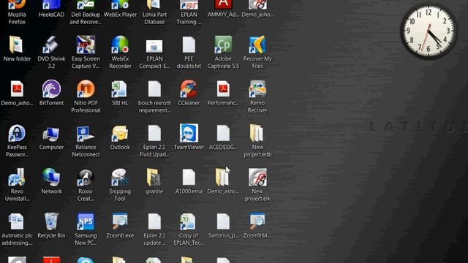Open the Remo Recover shortcut
Viewport: 468px width, 263px height.
257,96
